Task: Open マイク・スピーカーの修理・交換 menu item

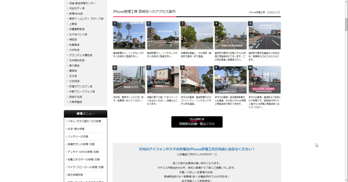Action: click(85, 167)
